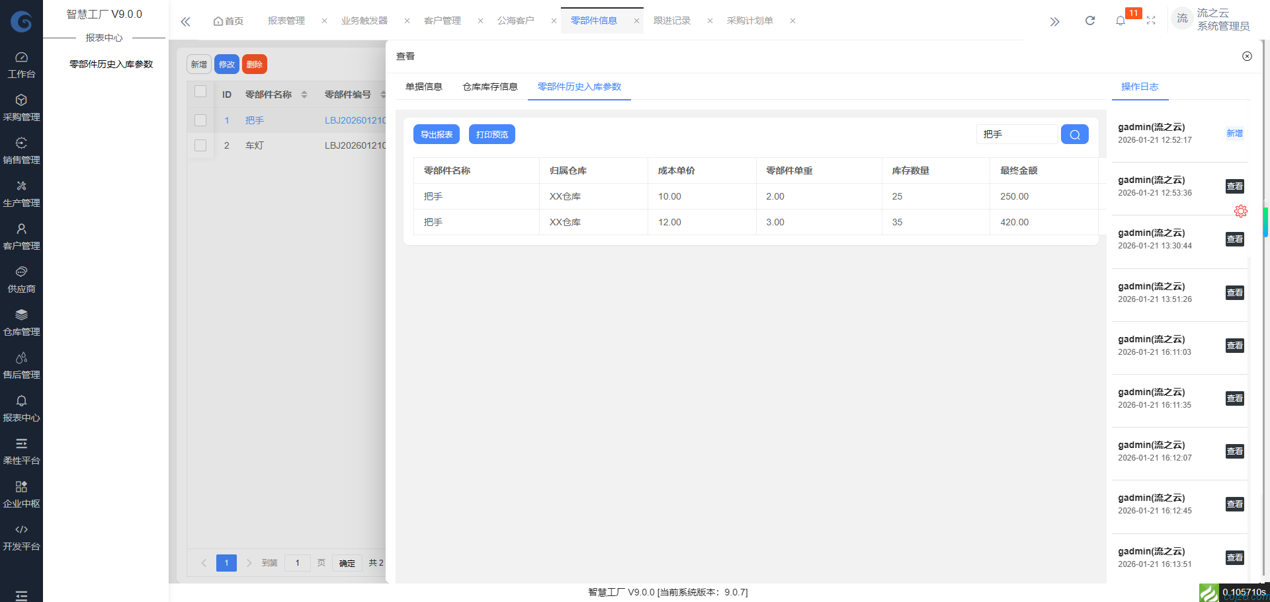Open the notification bell with 11 badge
The height and width of the screenshot is (602, 1270).
[1121, 20]
